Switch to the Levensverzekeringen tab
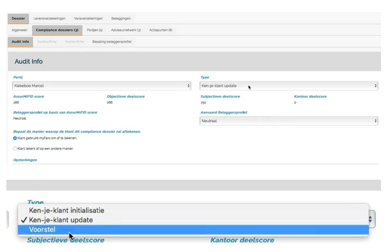This screenshot has height=252, width=392. click(49, 19)
